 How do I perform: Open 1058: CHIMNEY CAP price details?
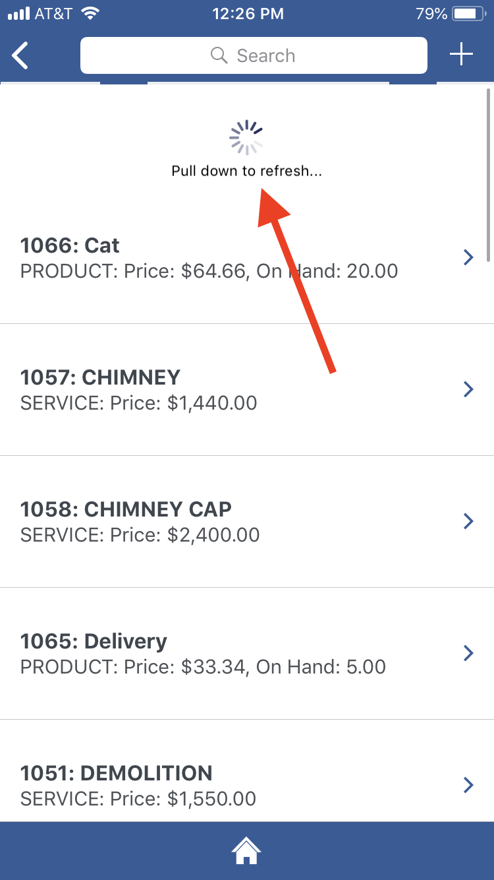[x=140, y=534]
